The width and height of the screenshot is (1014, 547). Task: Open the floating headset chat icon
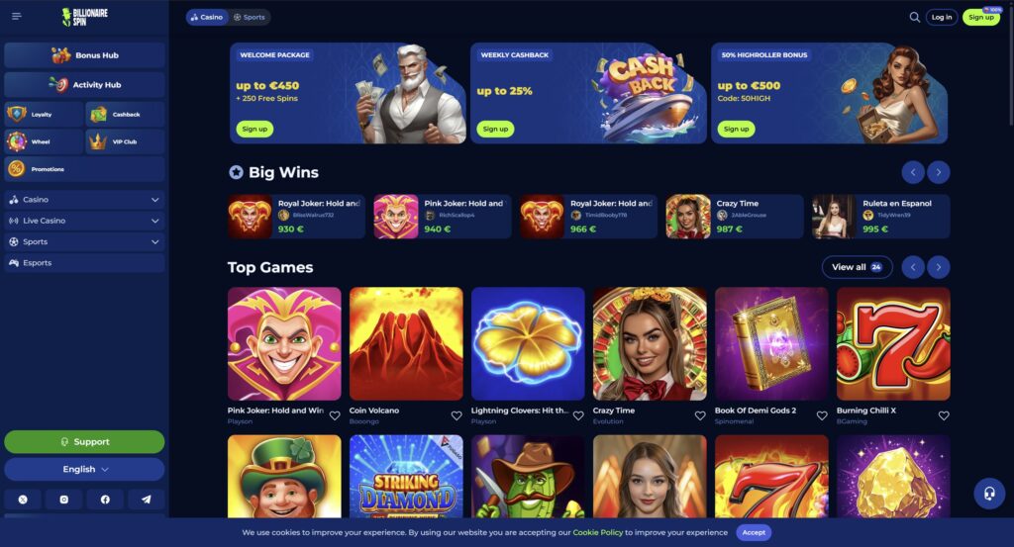click(989, 494)
